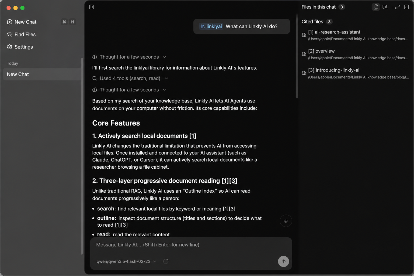Expand the files panel to full size
This screenshot has width=414, height=276.
[398, 7]
